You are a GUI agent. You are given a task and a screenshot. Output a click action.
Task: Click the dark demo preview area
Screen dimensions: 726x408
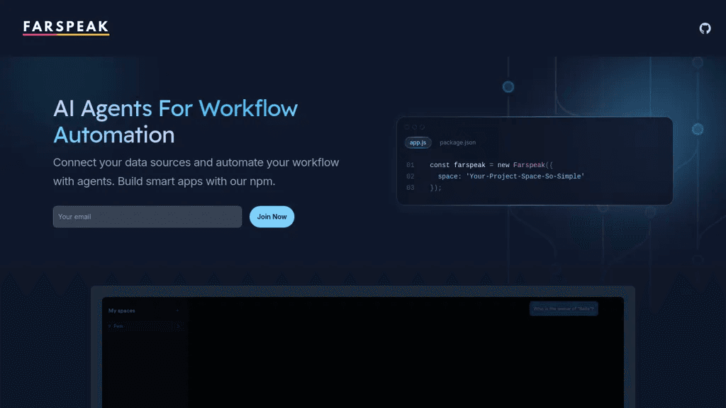point(363,352)
